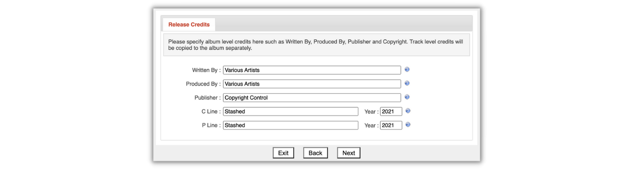Click the "Publisher :" label
633x169 pixels.
point(208,98)
